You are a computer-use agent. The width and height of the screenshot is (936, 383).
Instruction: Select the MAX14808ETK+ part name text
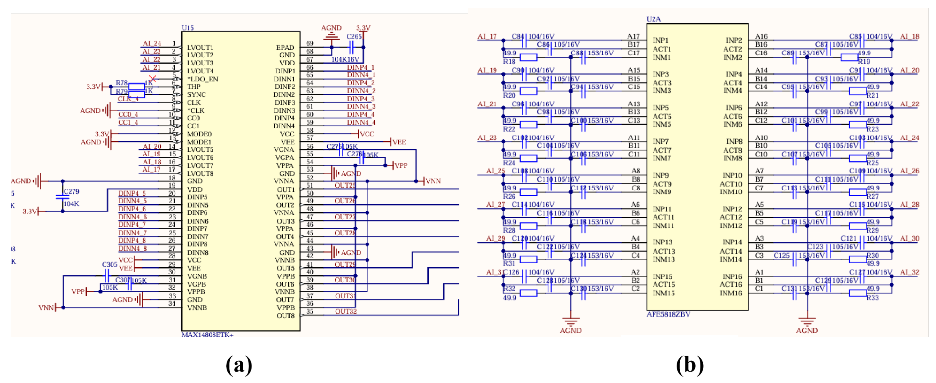208,335
